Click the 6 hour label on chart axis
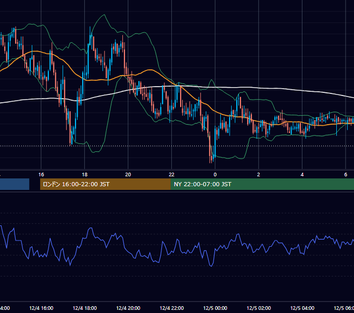Viewport: 354px width, 313px height. (x=346, y=175)
